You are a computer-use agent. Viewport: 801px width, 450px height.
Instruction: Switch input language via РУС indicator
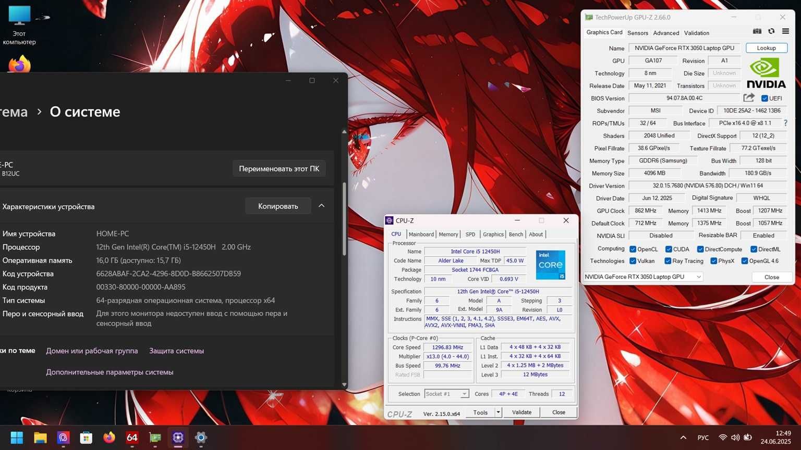(703, 438)
